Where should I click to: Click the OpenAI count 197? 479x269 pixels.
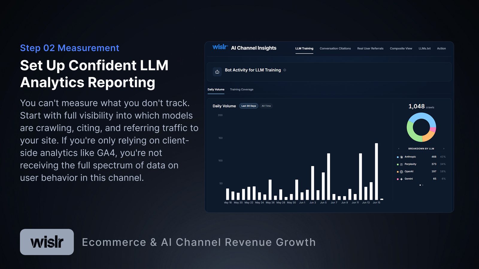click(434, 171)
